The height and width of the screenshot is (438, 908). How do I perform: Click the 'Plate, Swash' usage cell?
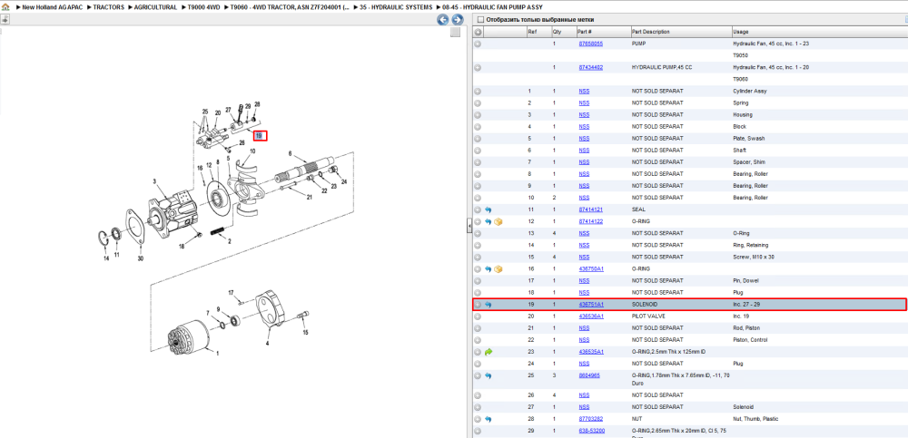(x=749, y=139)
